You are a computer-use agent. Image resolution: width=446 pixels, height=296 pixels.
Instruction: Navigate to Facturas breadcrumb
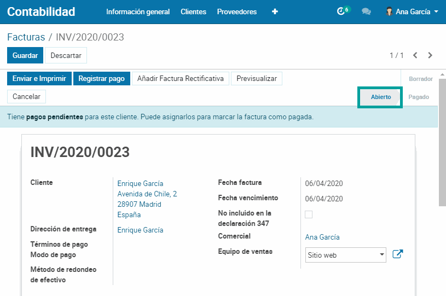pos(26,37)
